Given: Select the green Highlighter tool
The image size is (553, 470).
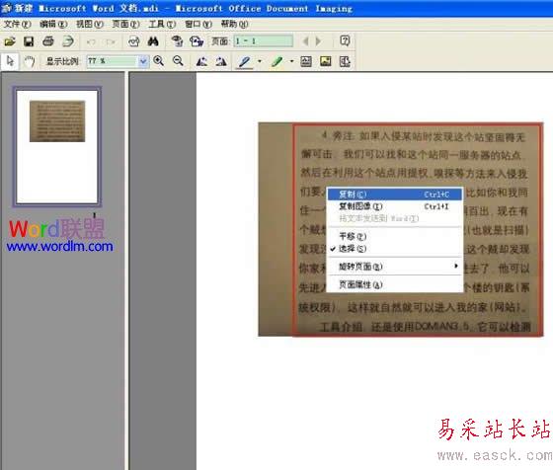Looking at the screenshot, I should tap(277, 61).
